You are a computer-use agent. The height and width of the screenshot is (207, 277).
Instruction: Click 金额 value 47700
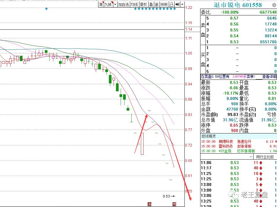232,109
